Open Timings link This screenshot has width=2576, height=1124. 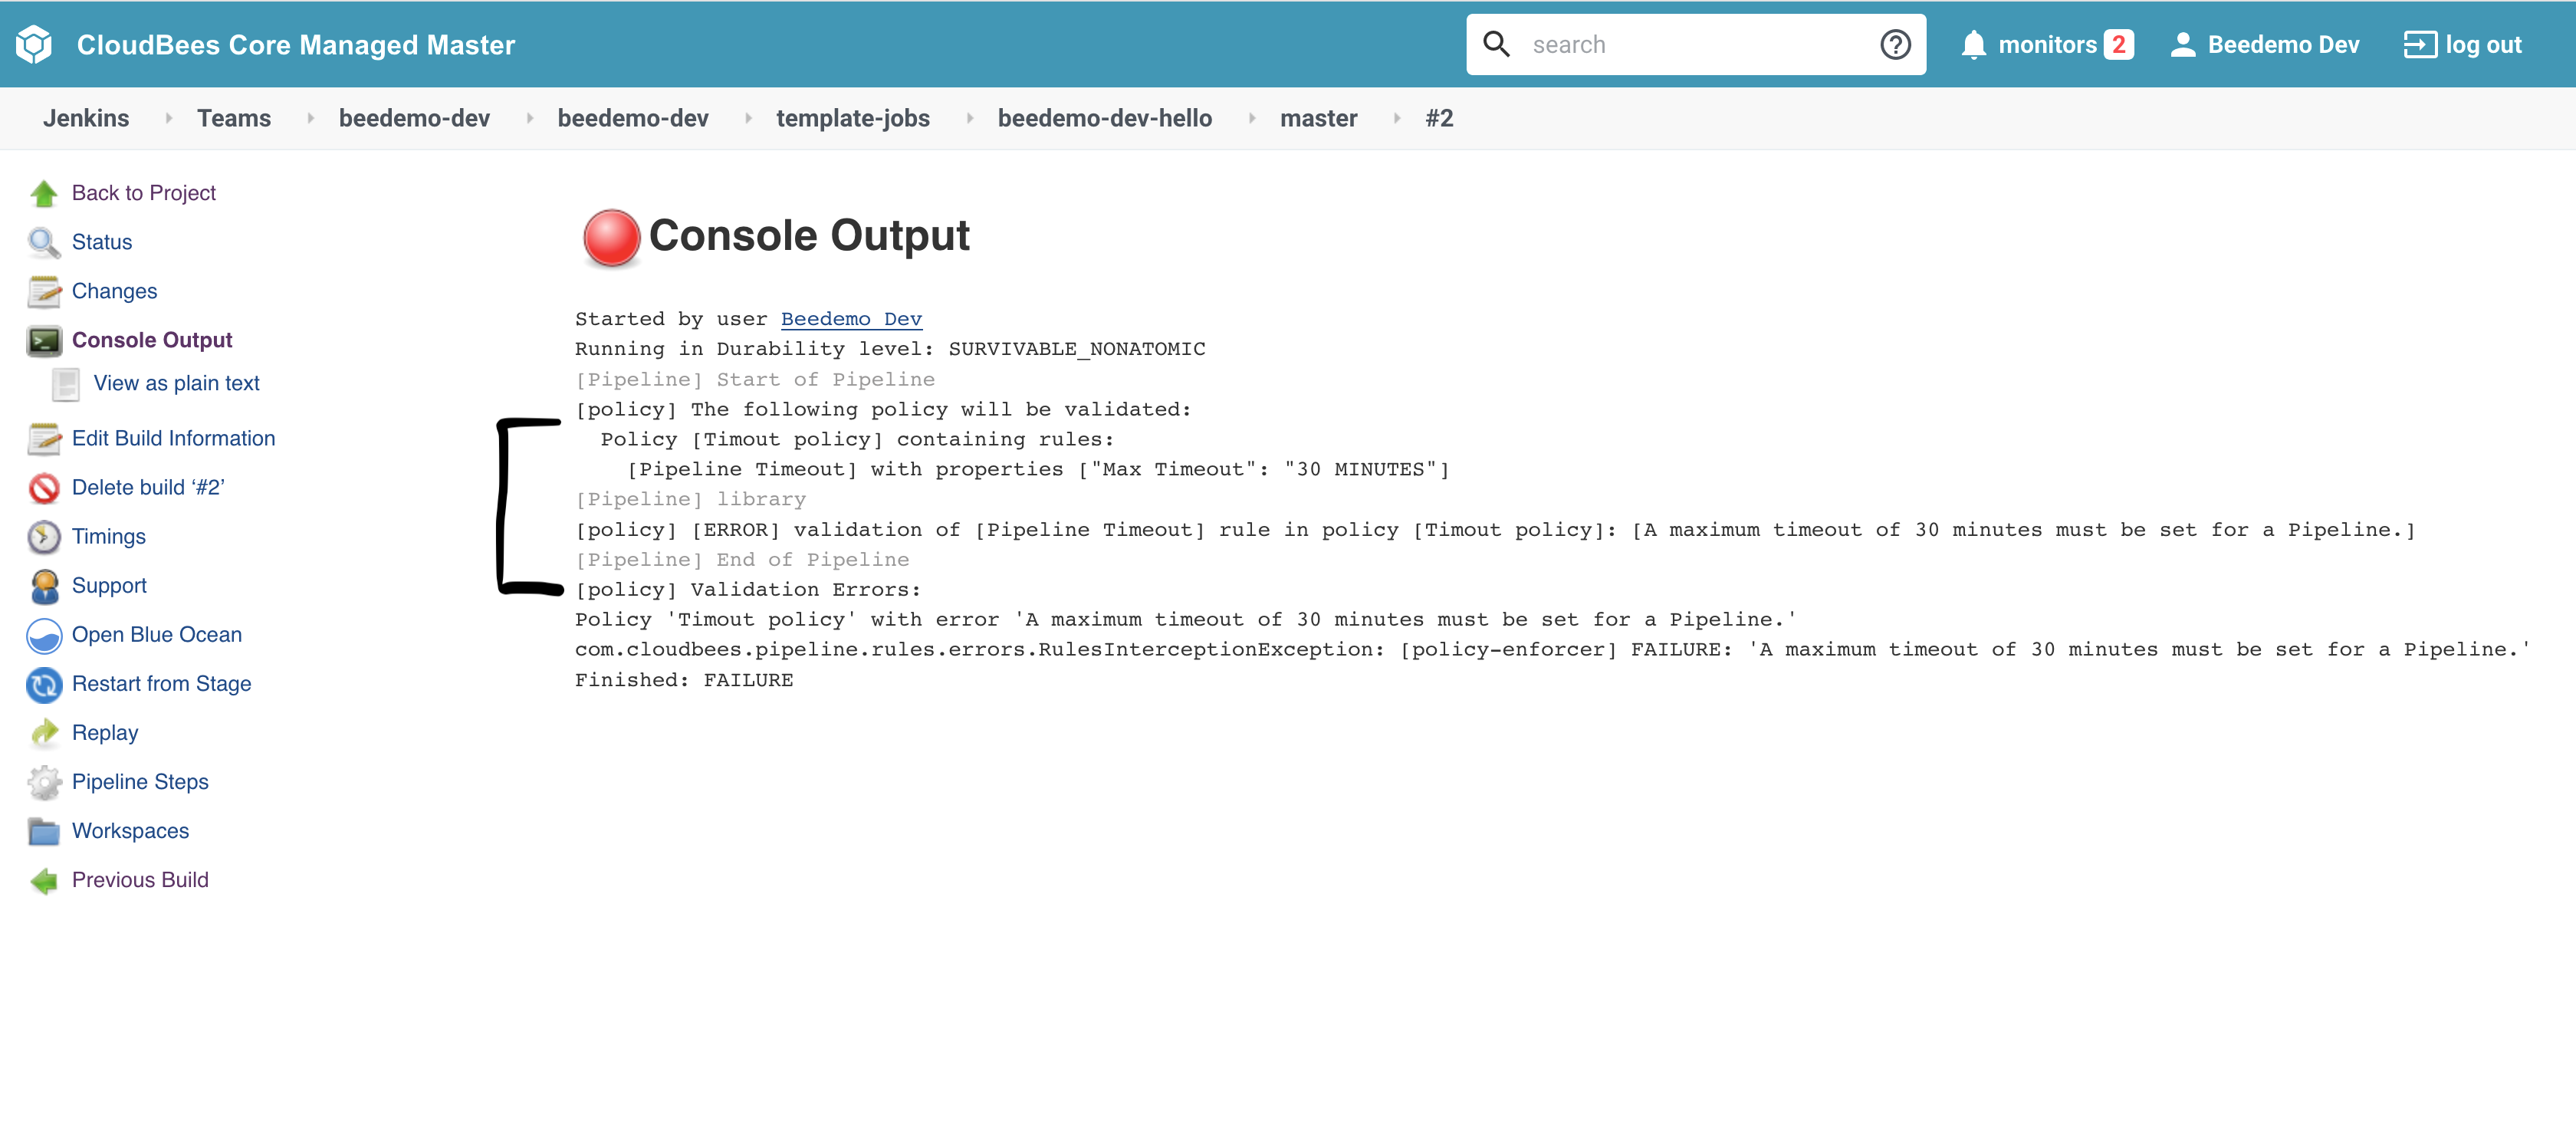(x=109, y=537)
